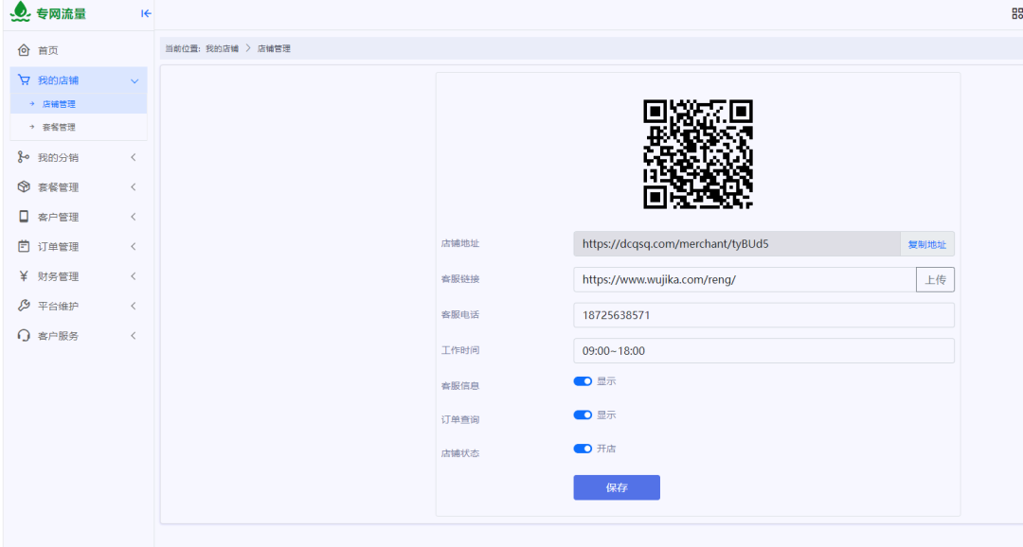Click 我的店铺 in the breadcrumb
Image resolution: width=1023 pixels, height=547 pixels.
coord(222,49)
